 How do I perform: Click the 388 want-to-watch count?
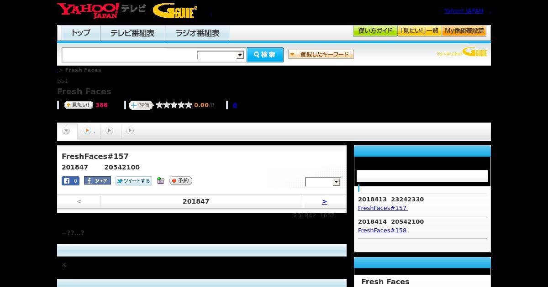point(101,105)
